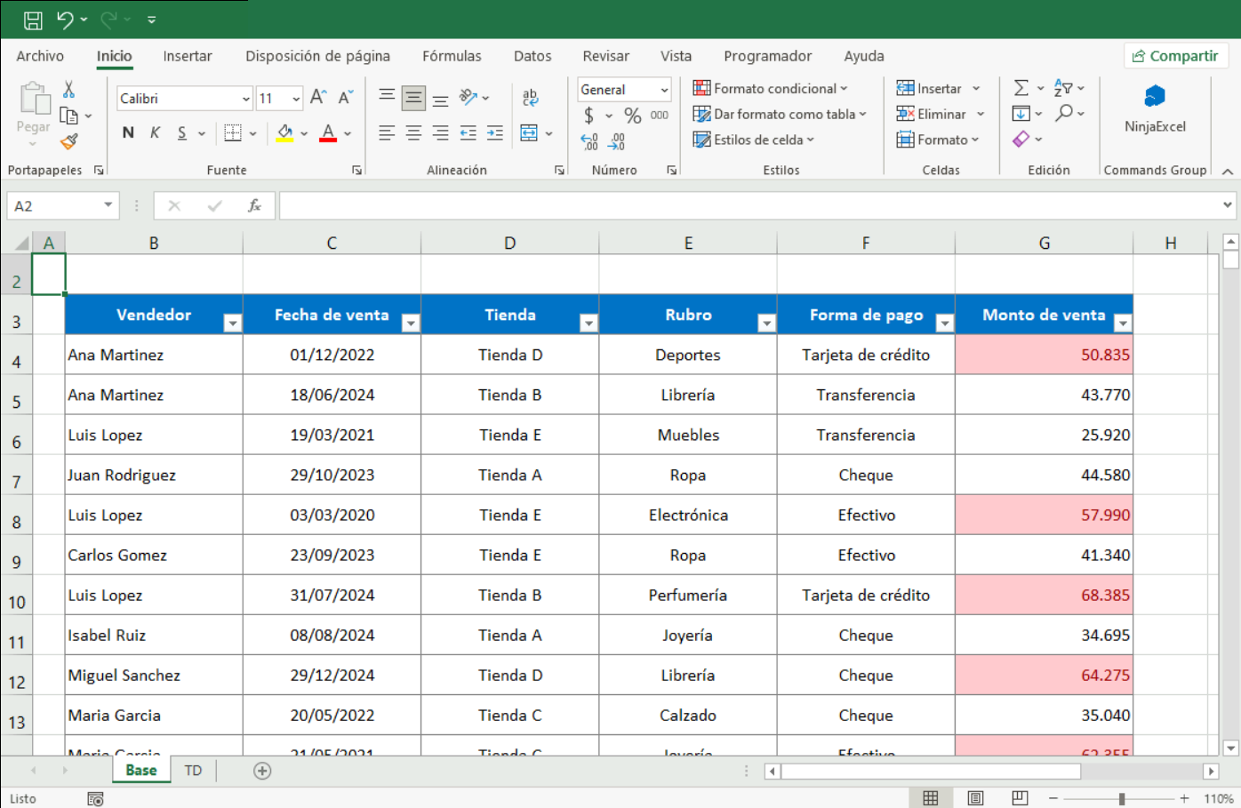
Task: Open the Monto de venta filter
Action: click(x=1123, y=324)
